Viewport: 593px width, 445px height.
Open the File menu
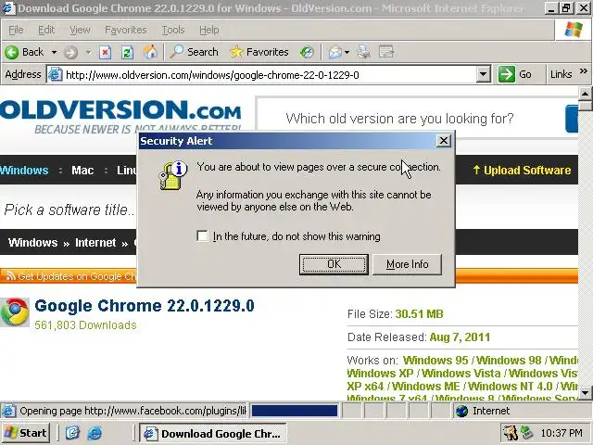tap(16, 30)
